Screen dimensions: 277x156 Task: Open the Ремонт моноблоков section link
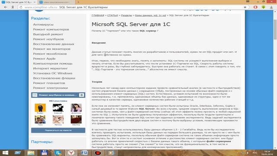[50, 54]
